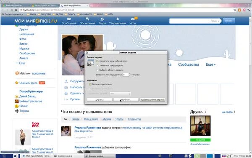Click the orange extension icon next to star

[239, 10]
